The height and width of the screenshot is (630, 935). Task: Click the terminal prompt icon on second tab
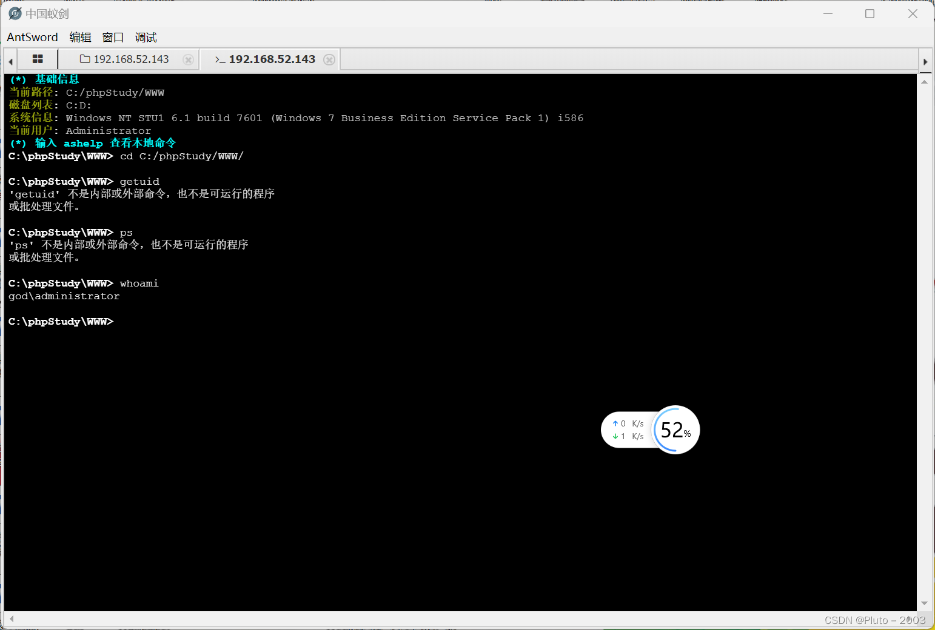pos(220,59)
